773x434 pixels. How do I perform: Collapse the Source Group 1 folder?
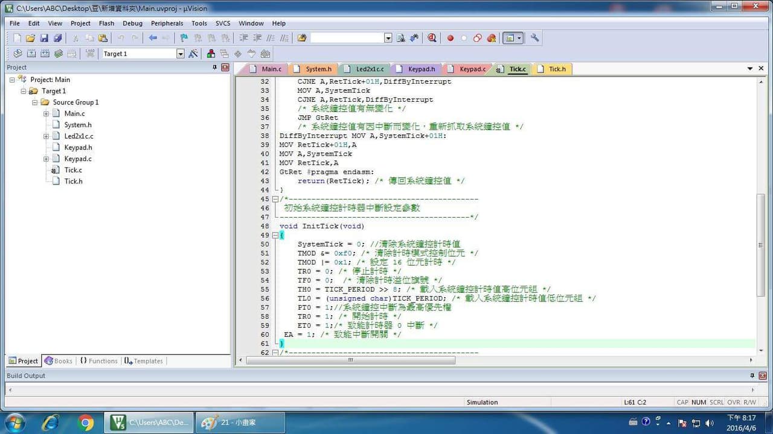pos(35,102)
